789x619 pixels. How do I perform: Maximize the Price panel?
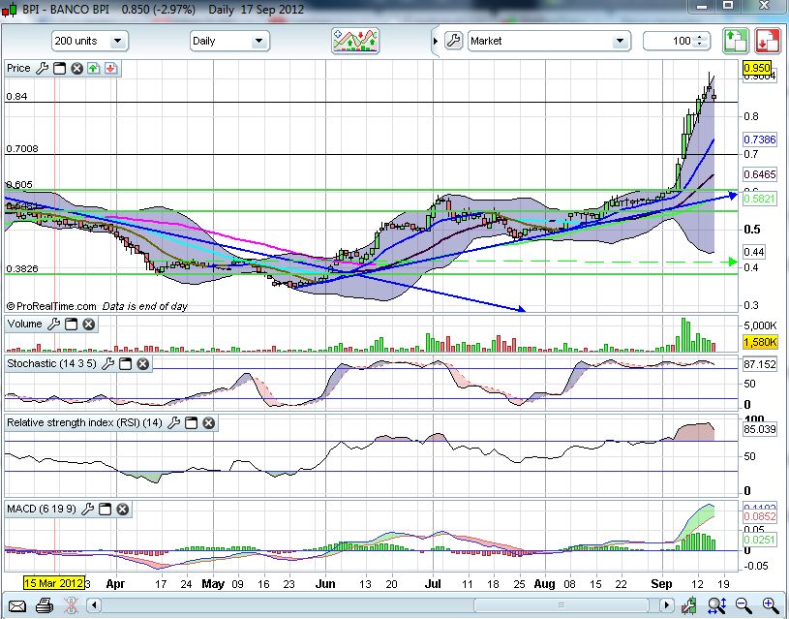tap(59, 69)
